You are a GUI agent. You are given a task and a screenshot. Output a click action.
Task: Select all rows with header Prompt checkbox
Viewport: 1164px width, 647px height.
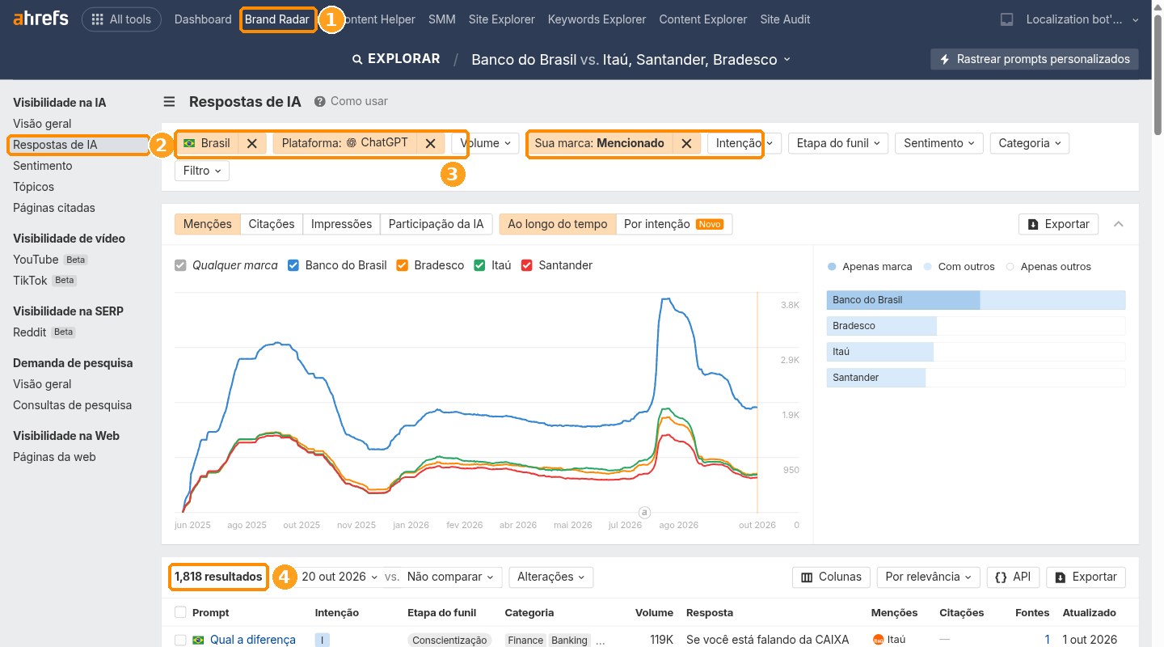coord(180,612)
